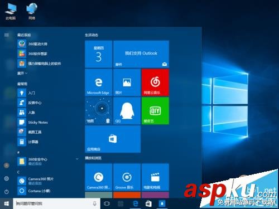Open the 应用商店 tile

pos(113,139)
